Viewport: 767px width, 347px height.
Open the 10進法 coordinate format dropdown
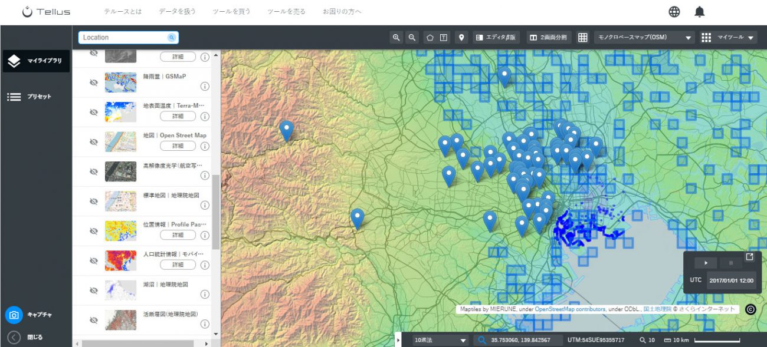[x=441, y=340]
